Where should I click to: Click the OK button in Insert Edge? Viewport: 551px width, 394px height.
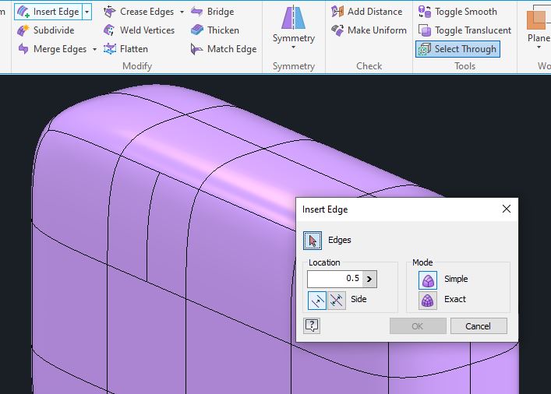click(418, 326)
